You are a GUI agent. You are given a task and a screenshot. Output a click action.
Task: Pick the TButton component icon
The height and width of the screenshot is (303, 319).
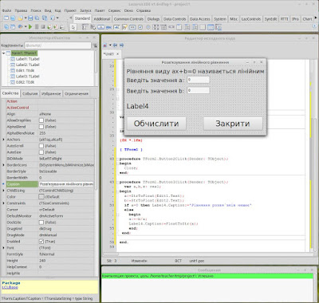[100, 27]
